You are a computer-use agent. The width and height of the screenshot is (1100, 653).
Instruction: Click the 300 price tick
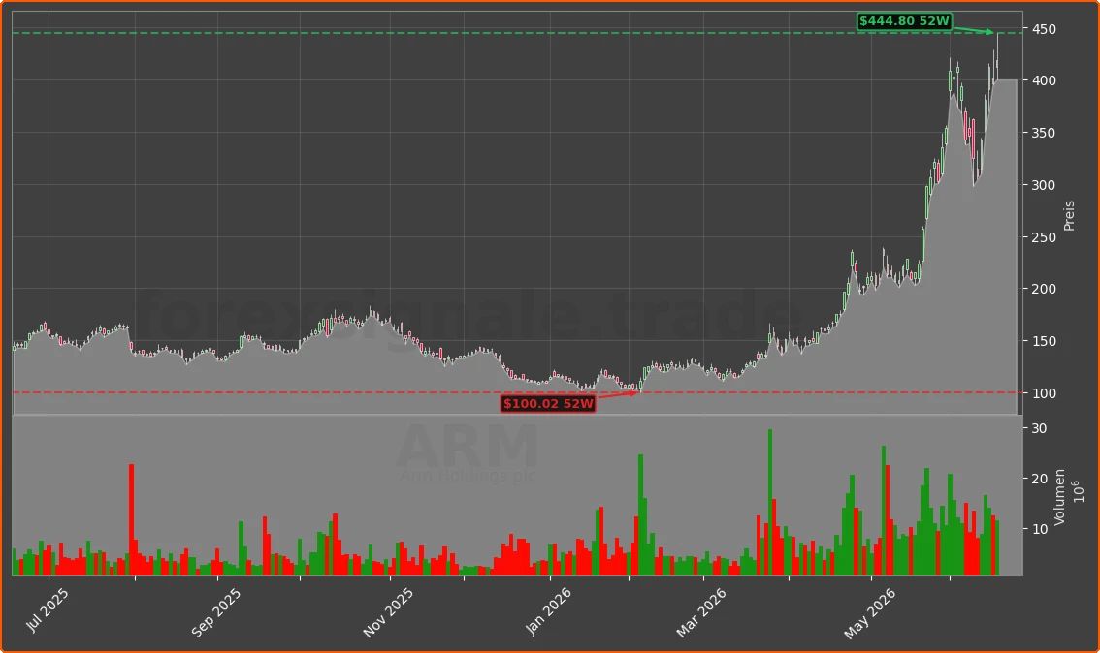(x=1044, y=185)
